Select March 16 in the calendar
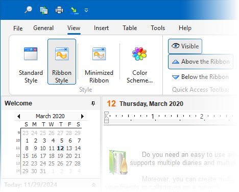Viewport: 239px width, 192px height. [x=34, y=156]
